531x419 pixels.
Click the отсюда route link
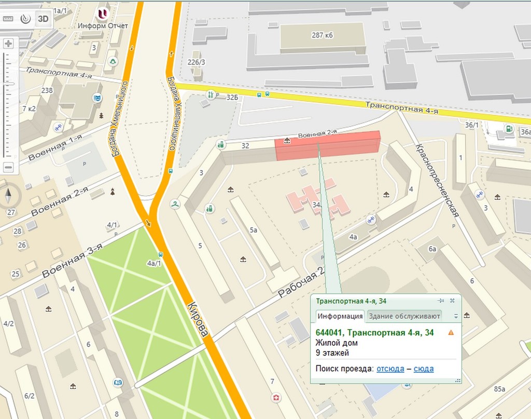pyautogui.click(x=390, y=369)
